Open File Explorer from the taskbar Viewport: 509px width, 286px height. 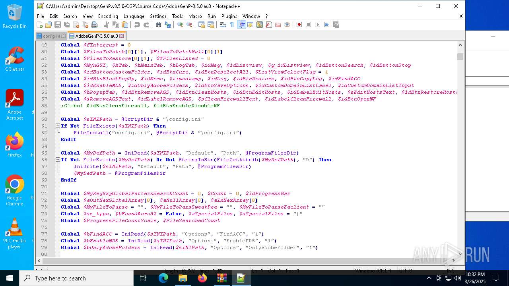click(x=183, y=278)
